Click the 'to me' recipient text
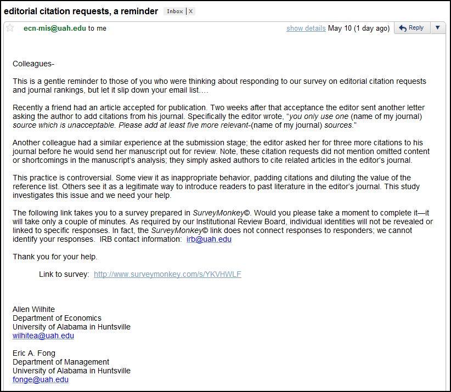The height and width of the screenshot is (392, 451). [x=97, y=29]
